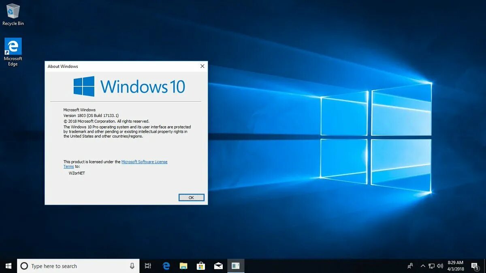Click the licensee name WZorNET

pos(77,173)
